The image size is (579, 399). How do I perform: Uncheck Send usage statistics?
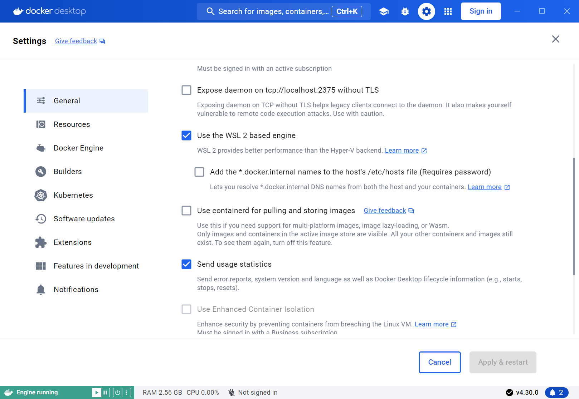[186, 264]
